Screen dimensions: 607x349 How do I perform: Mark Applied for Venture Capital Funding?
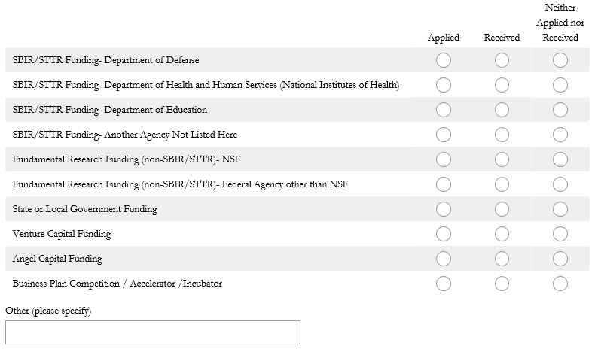point(444,234)
